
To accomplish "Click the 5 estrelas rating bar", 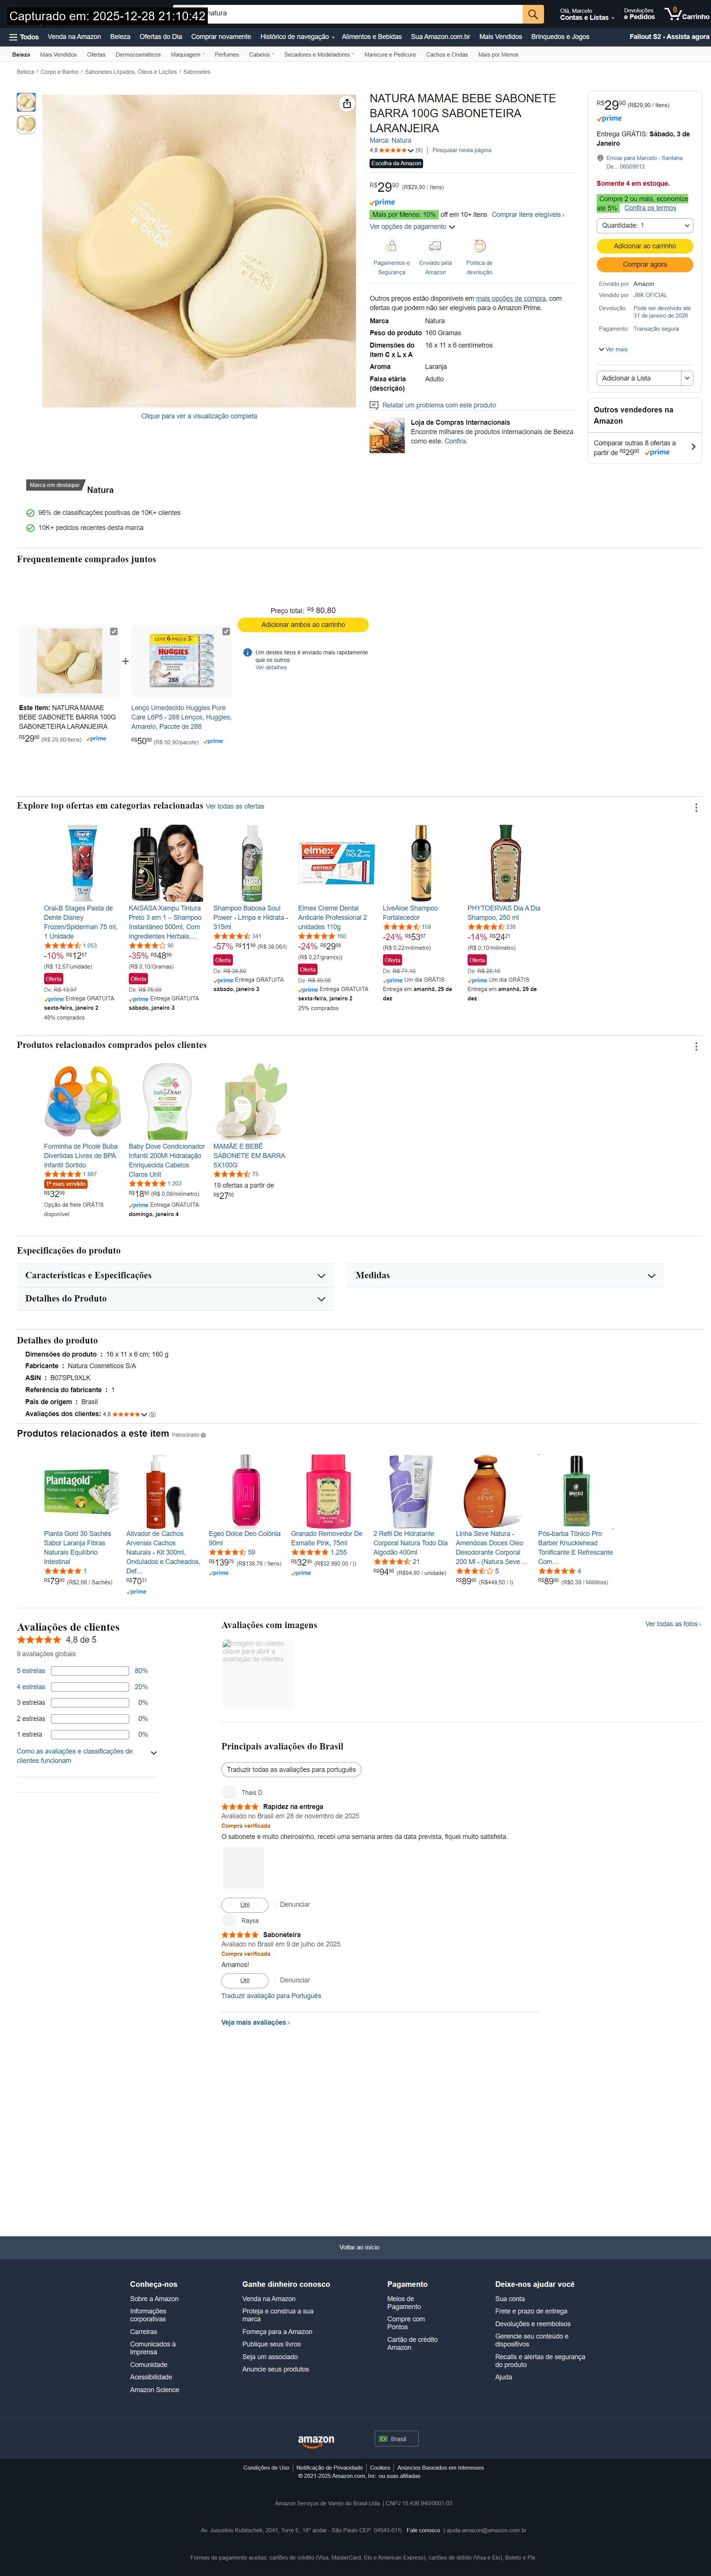I will point(90,1671).
